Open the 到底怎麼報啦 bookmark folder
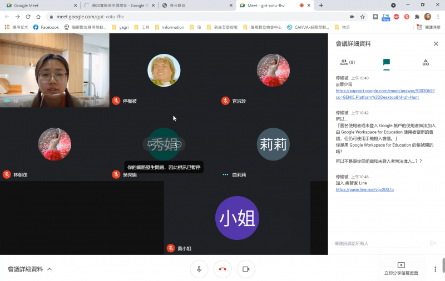Screen dimensions: 445x281 (222, 27)
